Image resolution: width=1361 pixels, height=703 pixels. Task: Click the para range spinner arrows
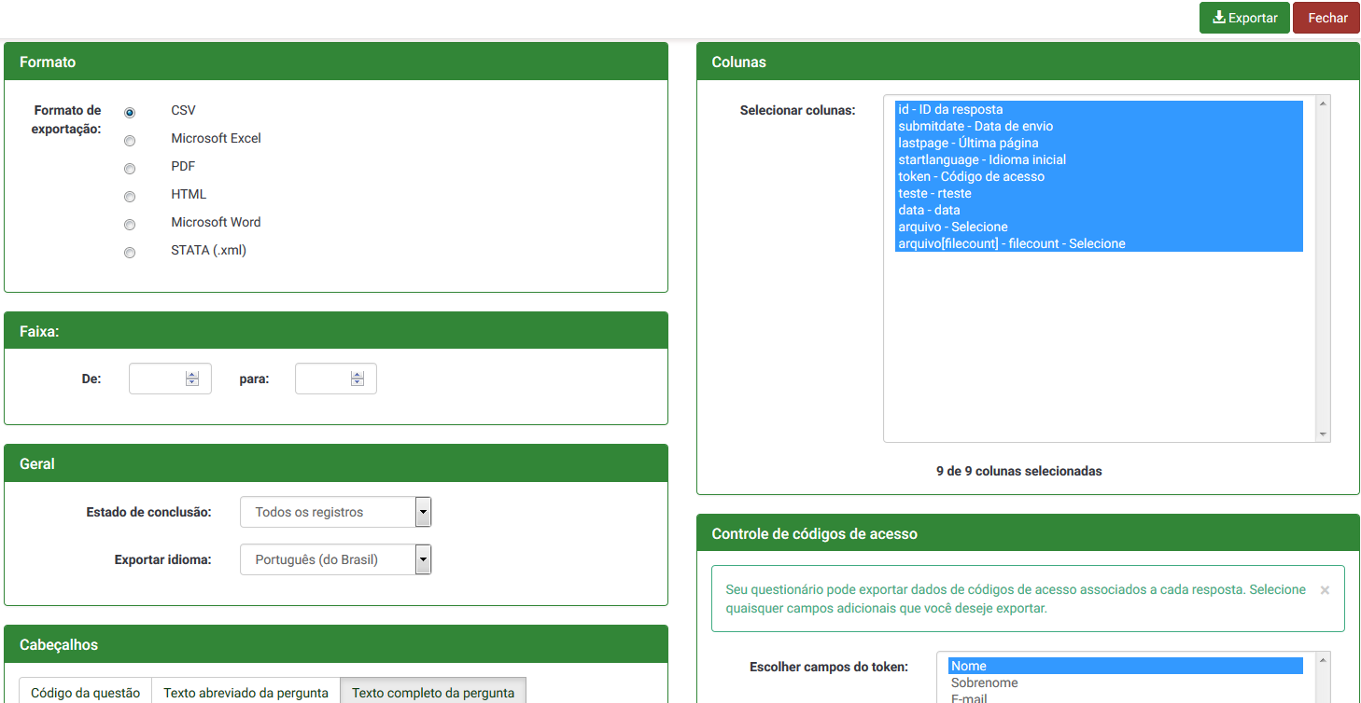coord(358,379)
